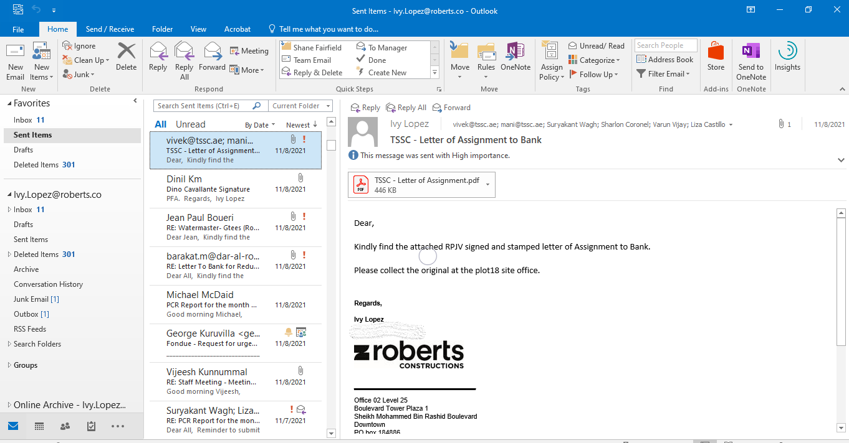Viewport: 849px width, 443px height.
Task: Click the Move folder icon
Action: [459, 51]
